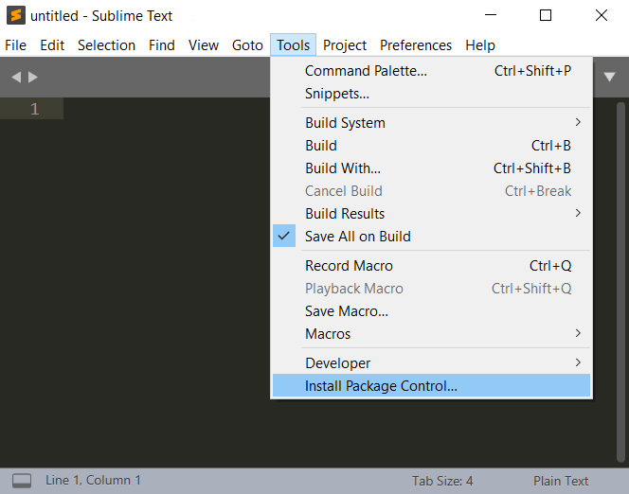The image size is (629, 494).
Task: Open the Project menu
Action: tap(345, 45)
